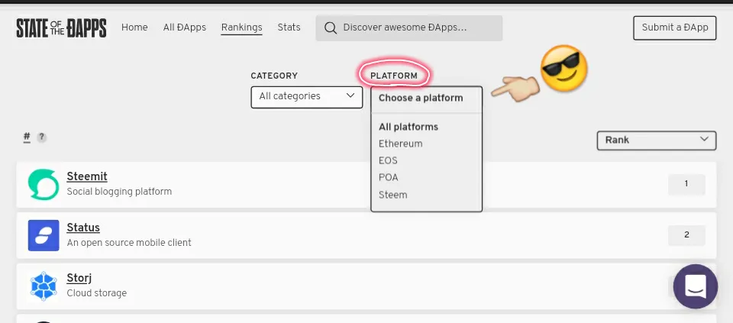Click rank badge 1 for Steemit
This screenshot has width=733, height=323.
point(686,184)
